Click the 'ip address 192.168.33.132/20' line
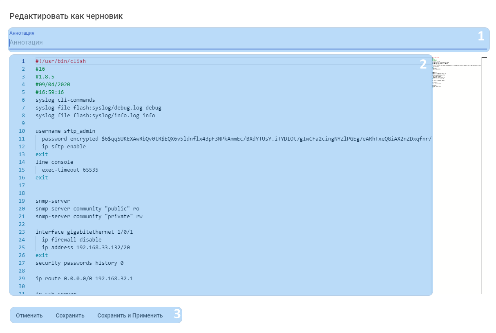Screen dimensions: 496x333 pyautogui.click(x=86, y=248)
